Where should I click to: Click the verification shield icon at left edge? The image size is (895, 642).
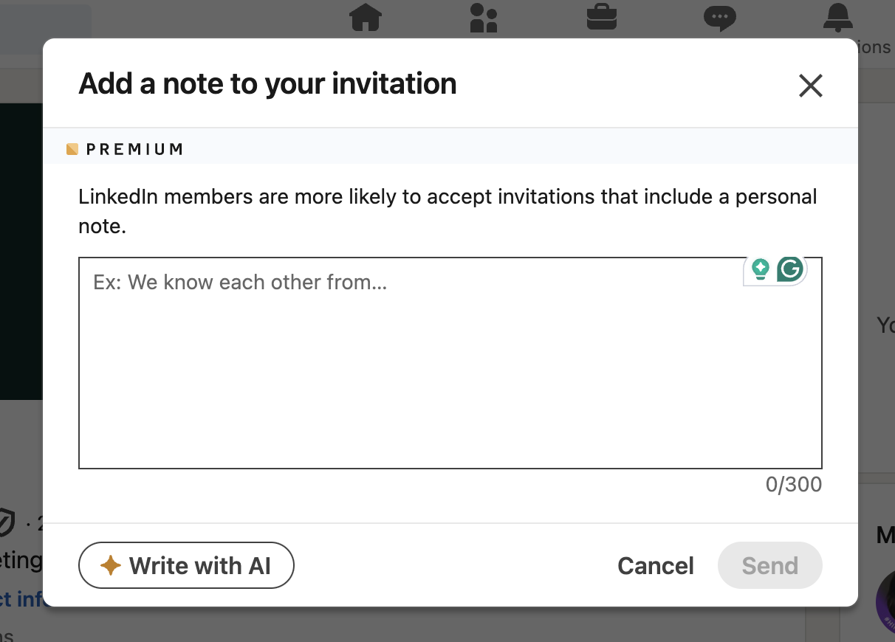pos(6,523)
